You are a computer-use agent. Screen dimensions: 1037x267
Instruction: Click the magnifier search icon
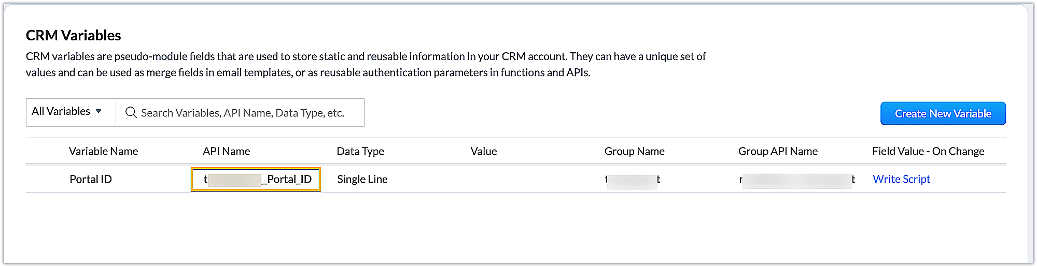pos(131,113)
